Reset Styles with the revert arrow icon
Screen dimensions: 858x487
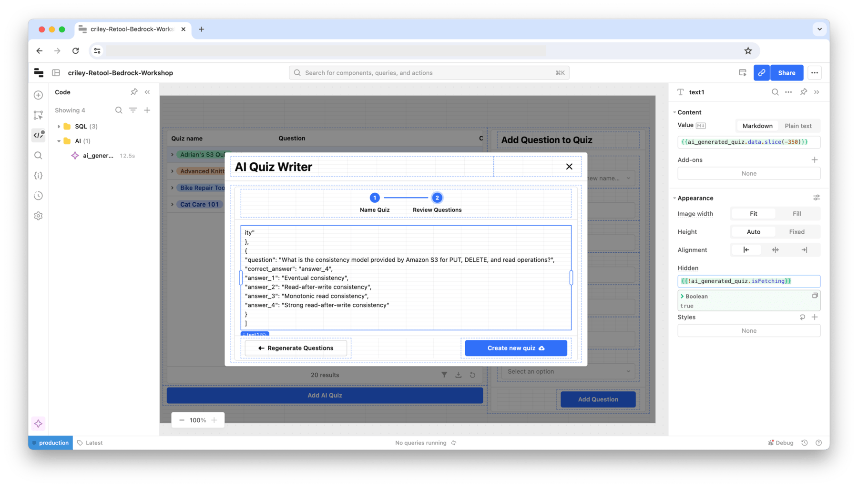coord(803,317)
